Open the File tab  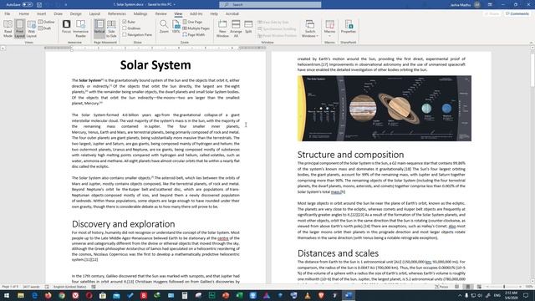coord(8,13)
